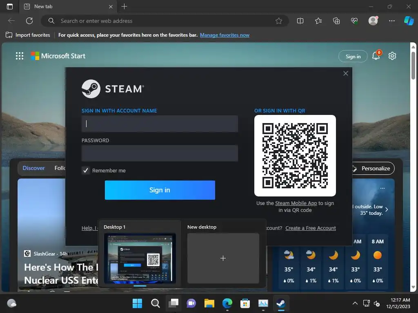Open Browser essentials heart icon
The height and width of the screenshot is (313, 418).
tap(354, 21)
